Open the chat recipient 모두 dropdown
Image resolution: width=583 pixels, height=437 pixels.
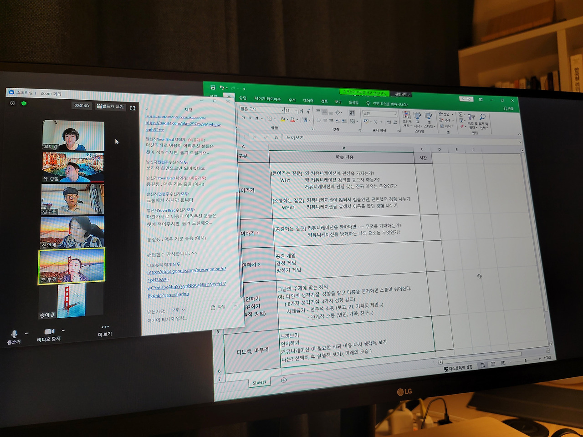pyautogui.click(x=178, y=310)
